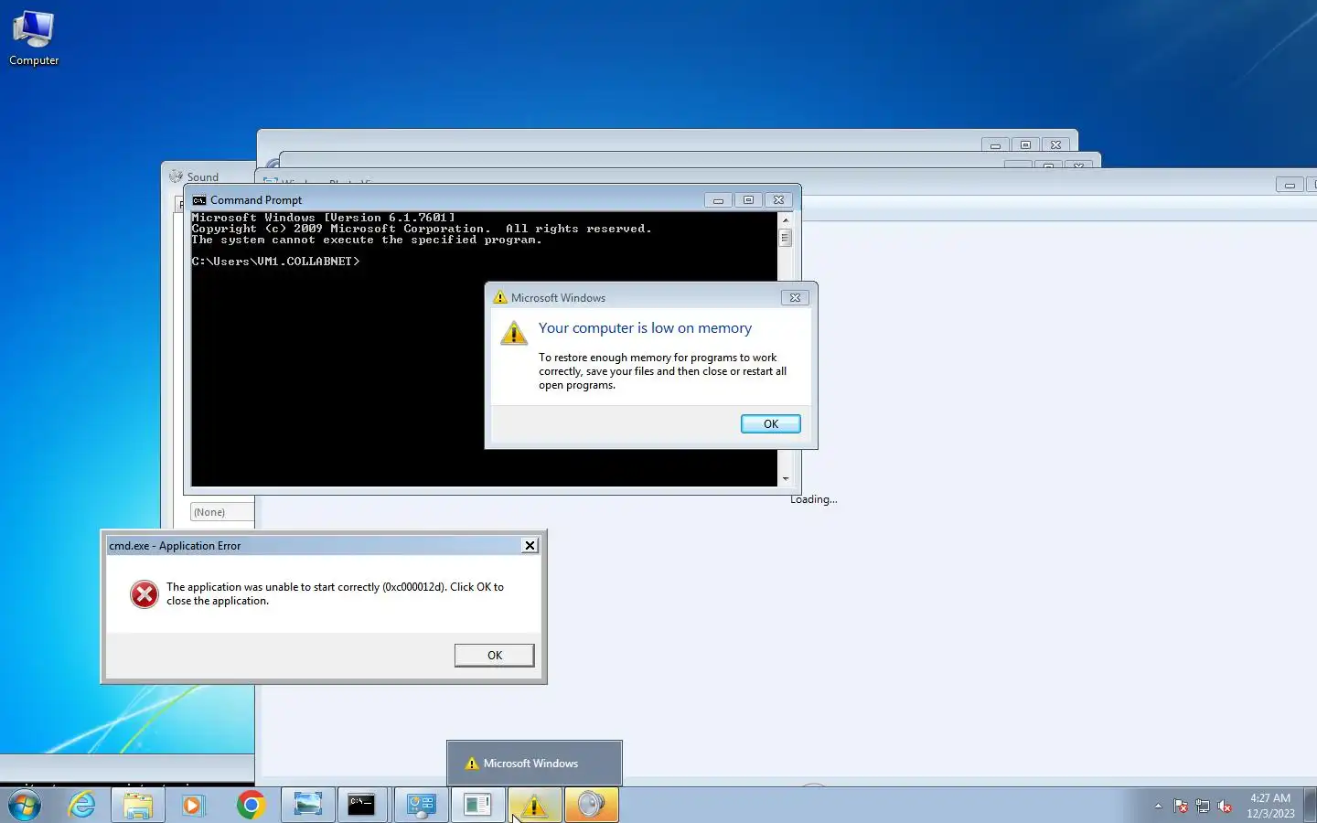This screenshot has height=823, width=1317.
Task: Show hidden tray icons arrow
Action: (x=1158, y=807)
